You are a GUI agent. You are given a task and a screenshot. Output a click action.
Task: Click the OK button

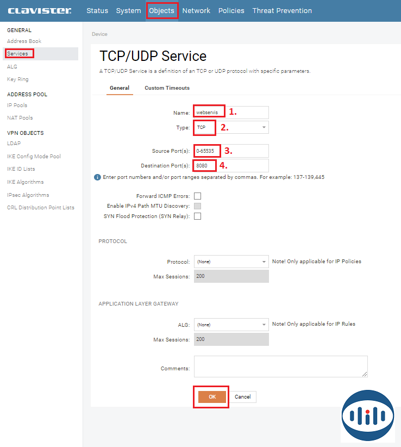pyautogui.click(x=212, y=397)
